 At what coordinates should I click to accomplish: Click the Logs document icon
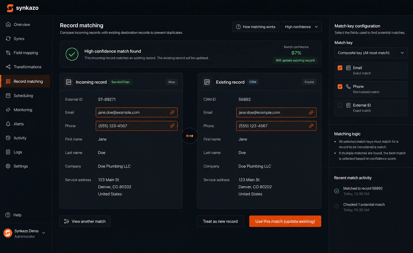coord(8,152)
